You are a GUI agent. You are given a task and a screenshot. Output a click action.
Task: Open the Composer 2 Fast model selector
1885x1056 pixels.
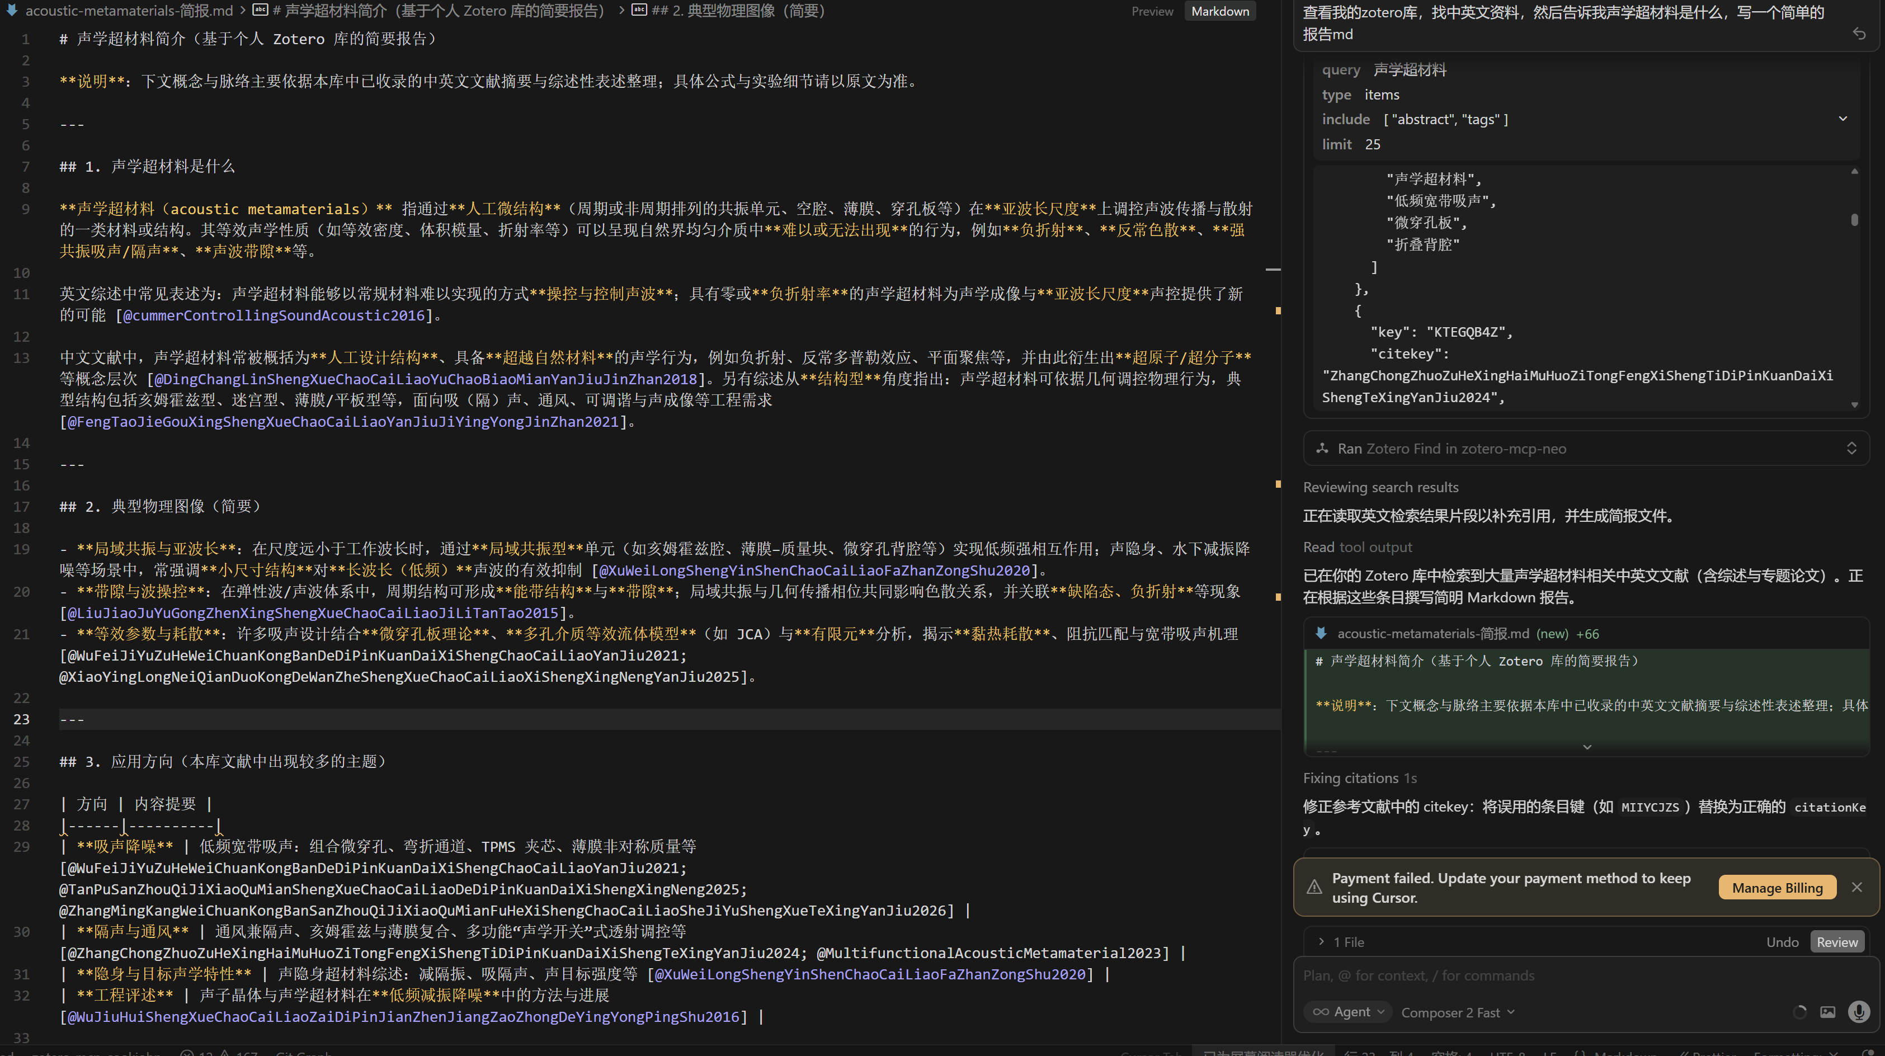(x=1457, y=1013)
